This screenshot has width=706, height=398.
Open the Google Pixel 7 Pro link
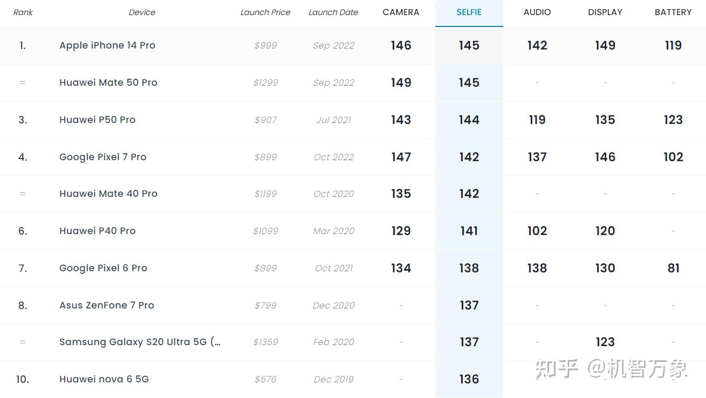[x=102, y=157]
